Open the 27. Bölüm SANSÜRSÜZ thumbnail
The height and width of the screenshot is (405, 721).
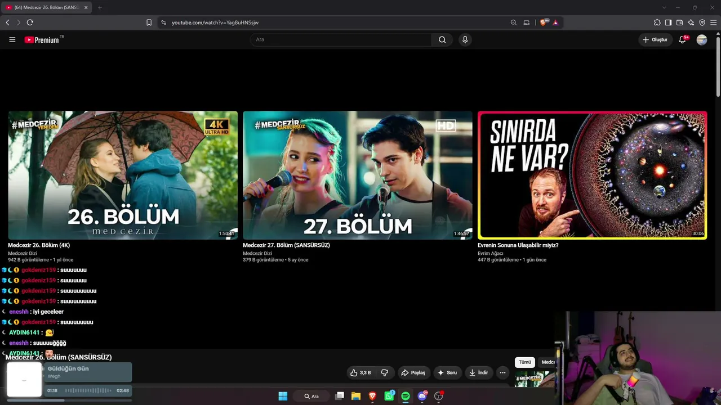[358, 175]
